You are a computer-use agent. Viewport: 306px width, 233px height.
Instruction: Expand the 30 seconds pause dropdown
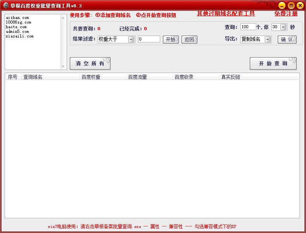(283, 27)
